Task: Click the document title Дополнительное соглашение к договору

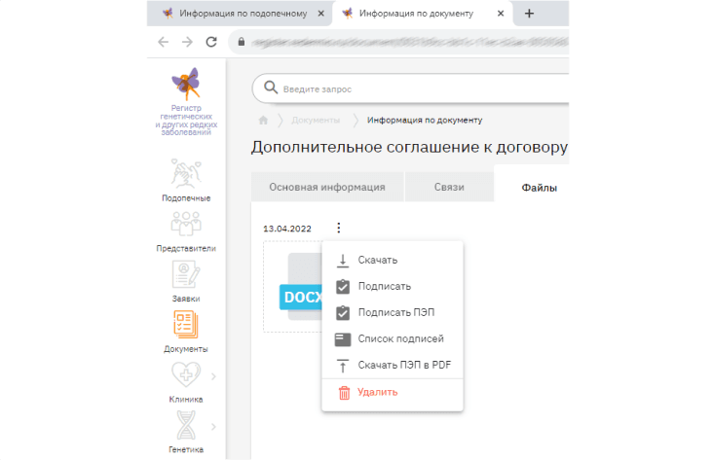Action: click(x=410, y=147)
